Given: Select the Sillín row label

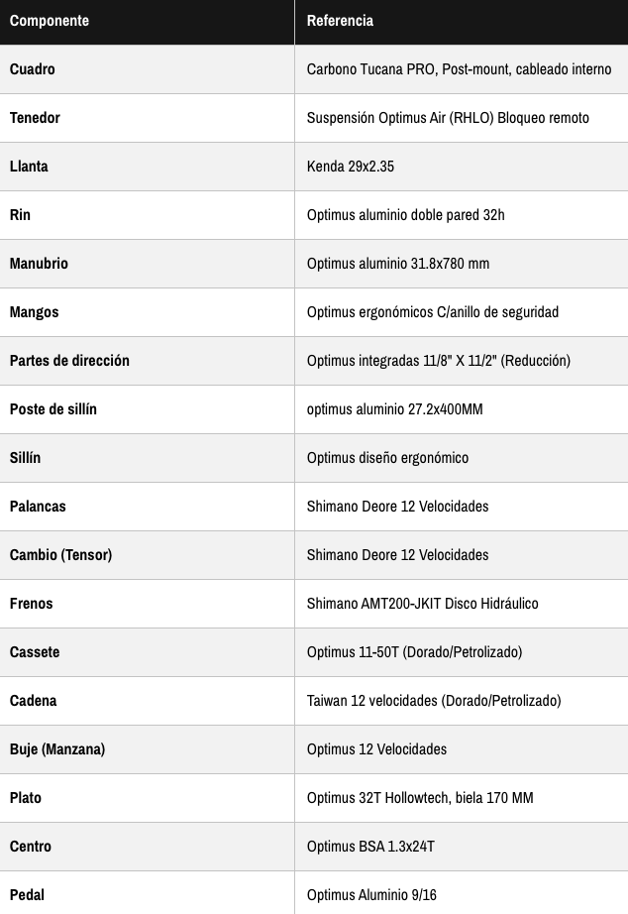Looking at the screenshot, I should (25, 458).
